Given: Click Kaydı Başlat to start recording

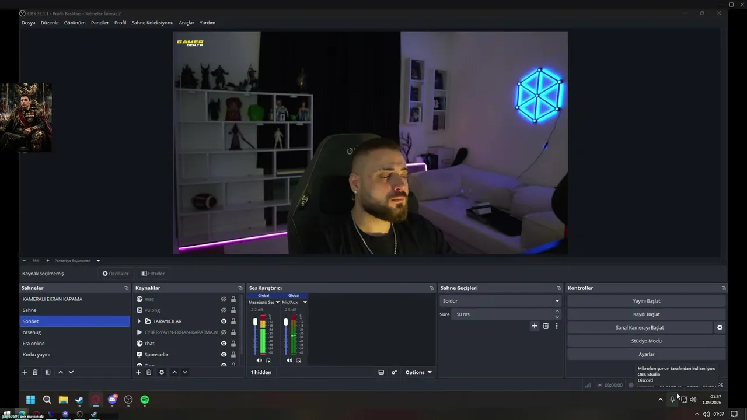Looking at the screenshot, I should click(x=647, y=314).
